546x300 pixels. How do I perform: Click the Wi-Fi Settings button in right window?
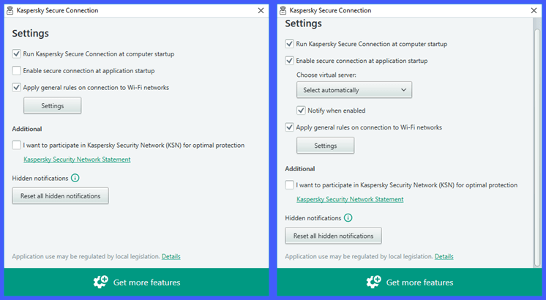(326, 146)
